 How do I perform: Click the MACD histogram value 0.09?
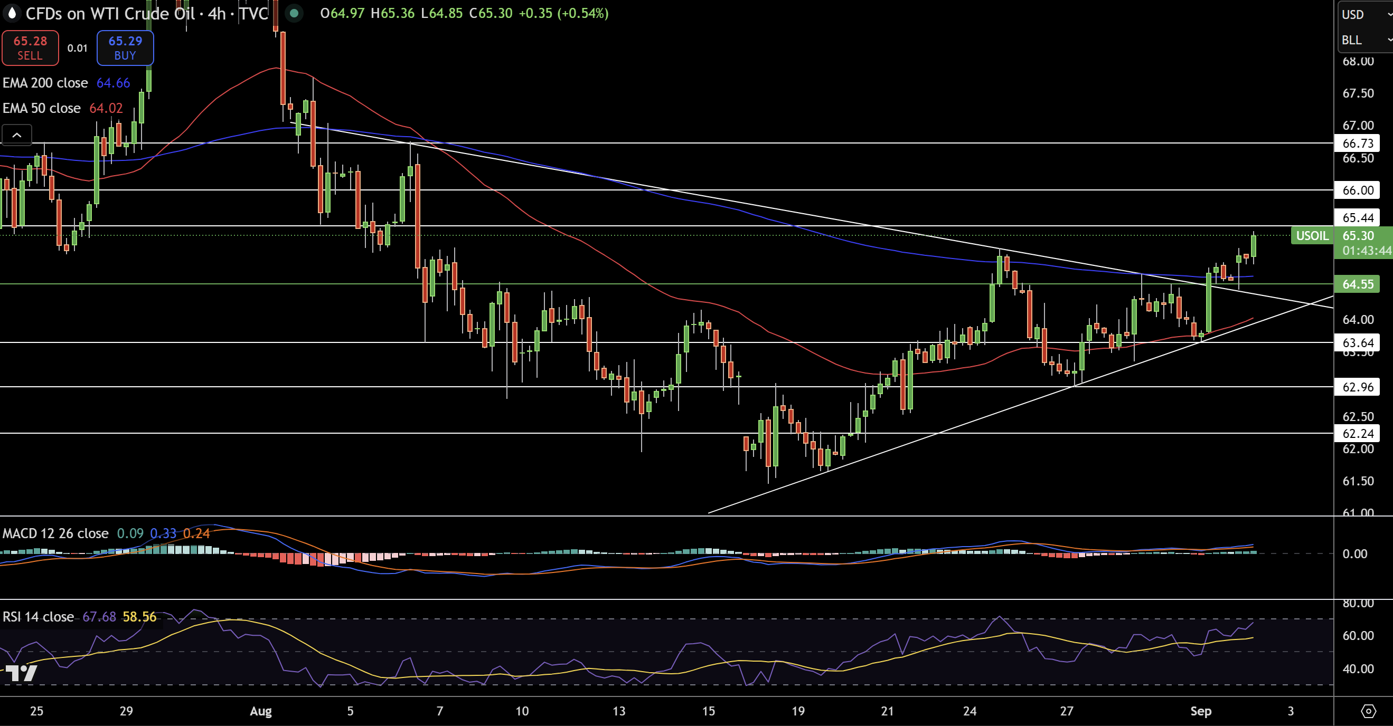pos(130,533)
